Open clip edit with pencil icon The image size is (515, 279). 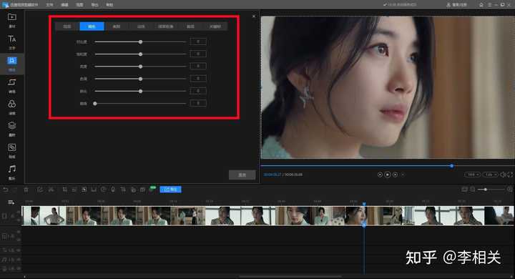tap(40, 190)
